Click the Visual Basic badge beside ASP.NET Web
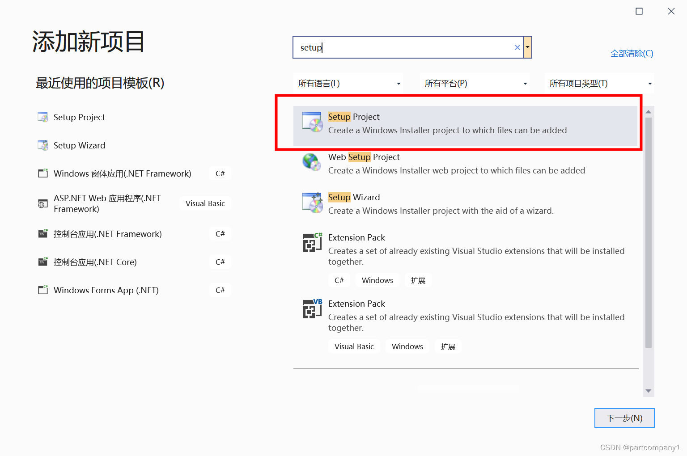This screenshot has width=687, height=456. (x=205, y=203)
